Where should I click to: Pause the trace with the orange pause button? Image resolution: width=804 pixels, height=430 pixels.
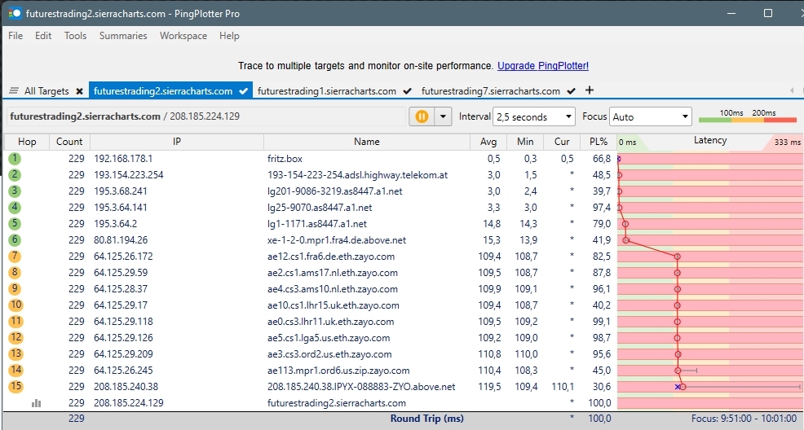(x=422, y=116)
